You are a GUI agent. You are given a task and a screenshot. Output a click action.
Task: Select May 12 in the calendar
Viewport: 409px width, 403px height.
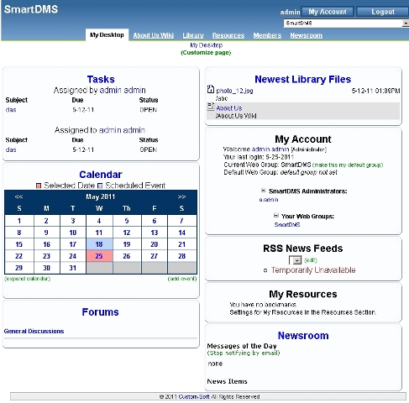(x=127, y=233)
